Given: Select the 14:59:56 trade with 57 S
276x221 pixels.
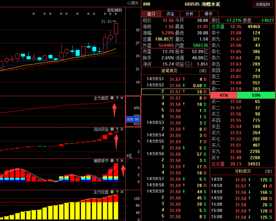Looking at the screenshot, I should click(x=176, y=154).
